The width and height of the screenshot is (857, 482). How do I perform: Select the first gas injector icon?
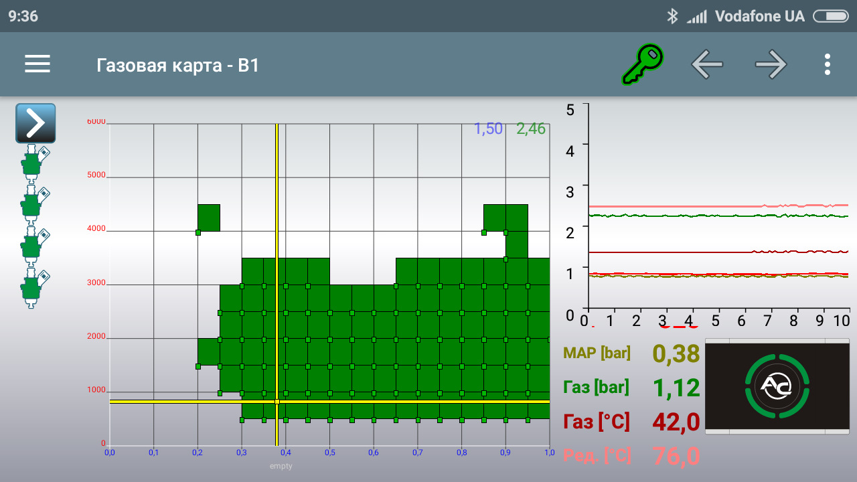(x=35, y=165)
